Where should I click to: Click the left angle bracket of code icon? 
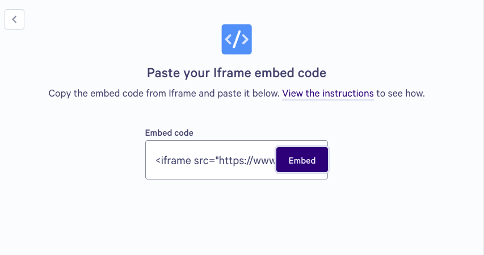[x=229, y=39]
